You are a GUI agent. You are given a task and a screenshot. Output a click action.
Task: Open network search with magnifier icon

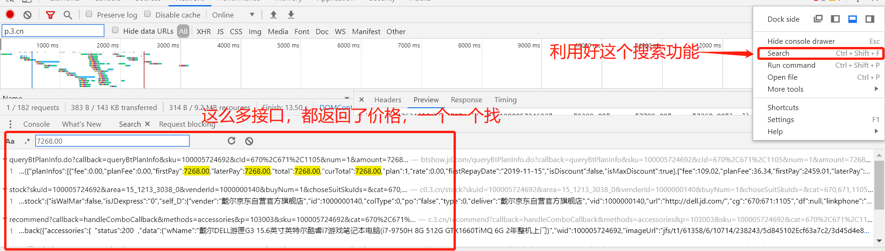pos(68,15)
